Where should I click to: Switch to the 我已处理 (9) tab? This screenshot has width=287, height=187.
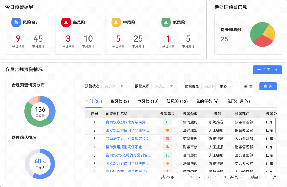click(238, 101)
